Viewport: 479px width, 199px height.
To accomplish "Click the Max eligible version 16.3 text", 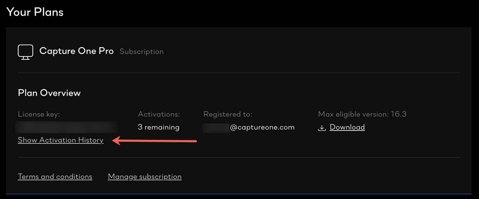I will (x=362, y=114).
